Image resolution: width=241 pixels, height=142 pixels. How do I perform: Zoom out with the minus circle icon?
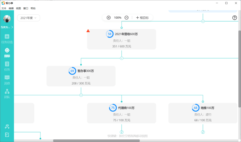pyautogui.click(x=126, y=18)
